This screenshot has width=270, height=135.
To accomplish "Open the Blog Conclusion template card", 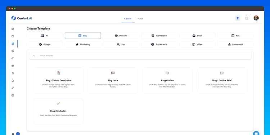I will [x=58, y=111].
